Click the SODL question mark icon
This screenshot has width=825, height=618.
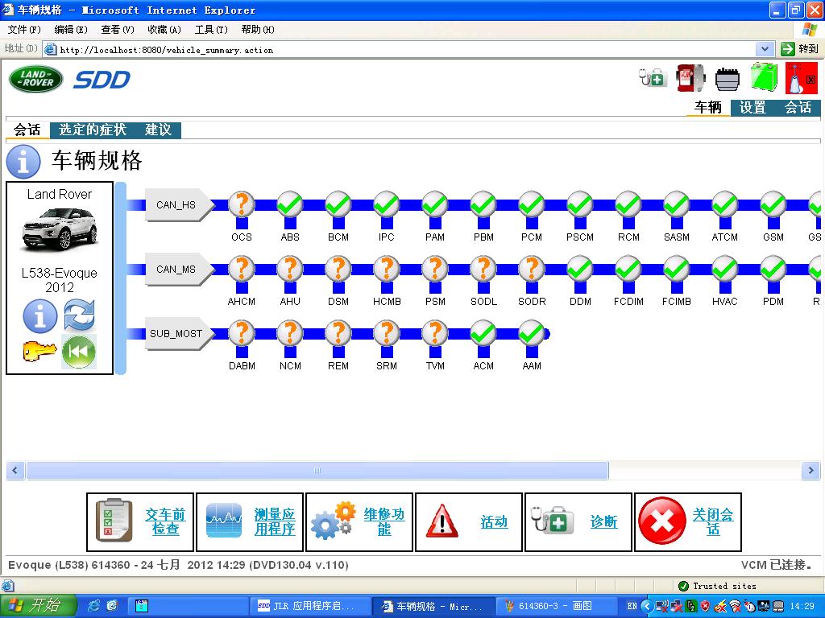[x=483, y=269]
